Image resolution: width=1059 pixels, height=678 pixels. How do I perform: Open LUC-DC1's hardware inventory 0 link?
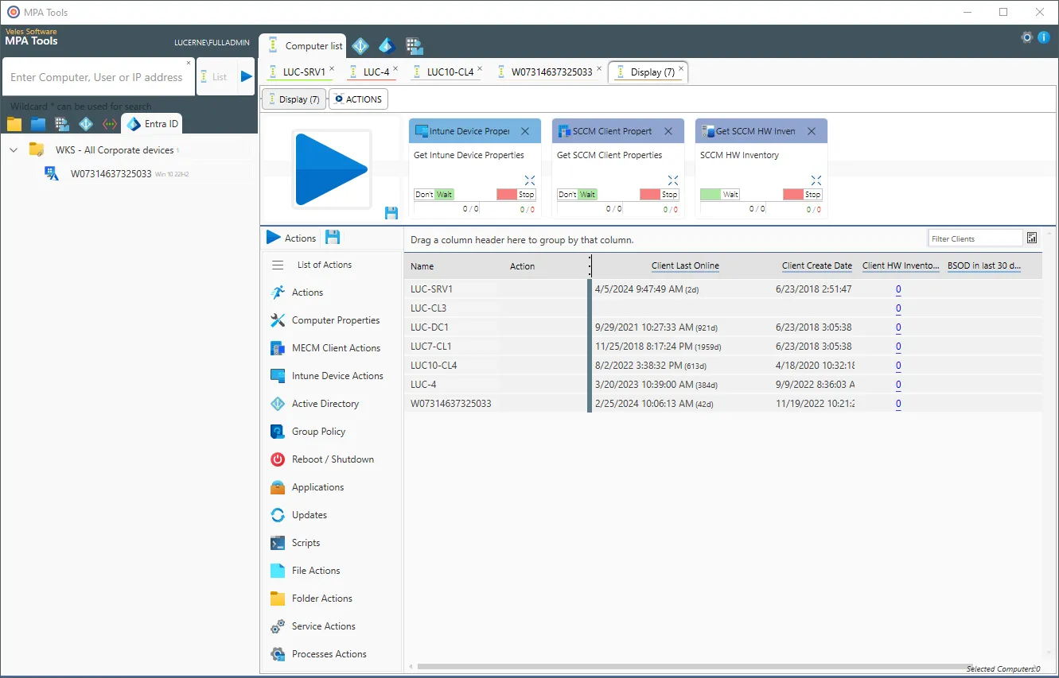tap(897, 327)
